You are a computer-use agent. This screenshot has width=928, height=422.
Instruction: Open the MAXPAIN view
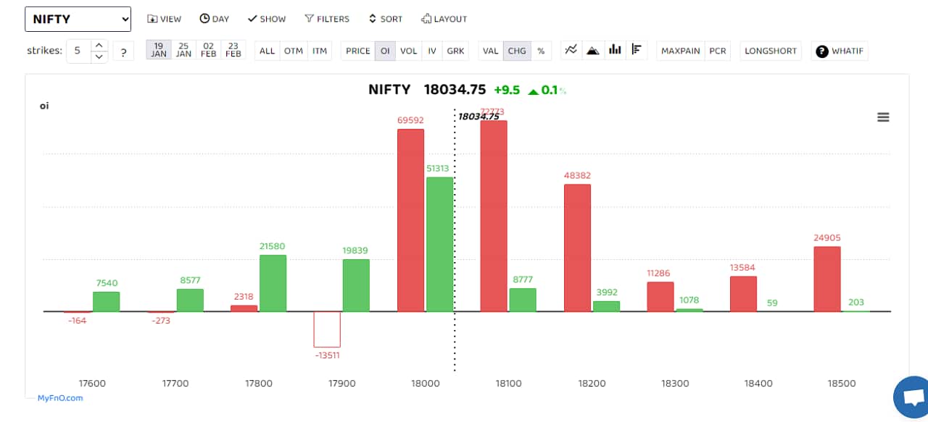(680, 51)
